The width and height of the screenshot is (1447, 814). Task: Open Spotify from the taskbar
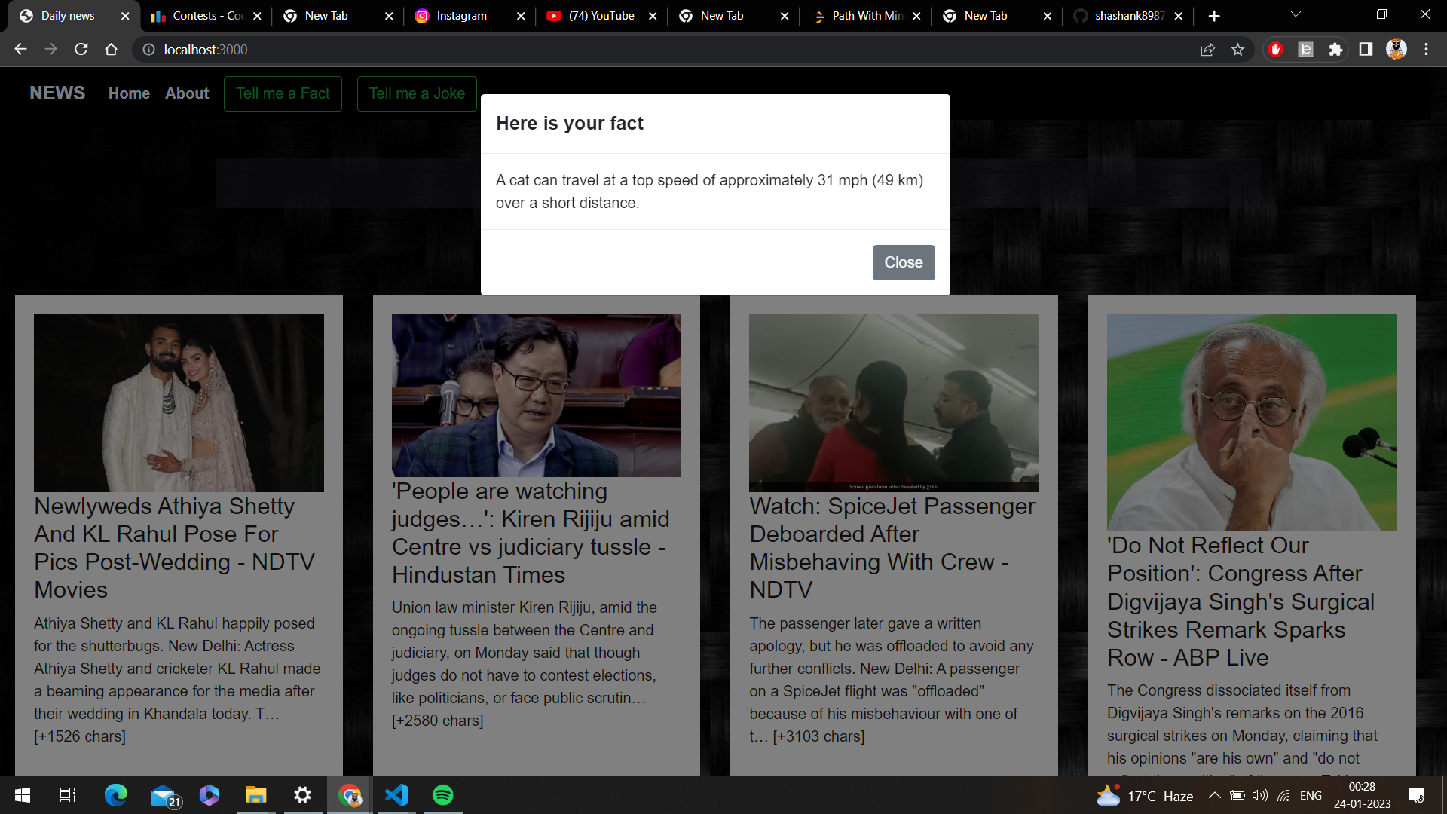pos(443,795)
